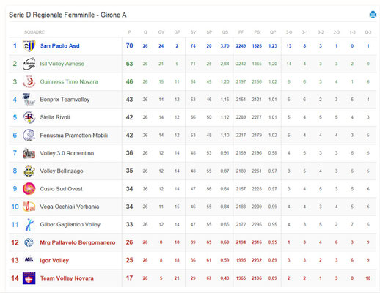This screenshot has height=293, width=380.
Task: Click Volley Bellinzago's 35 points value
Action: [x=129, y=171]
